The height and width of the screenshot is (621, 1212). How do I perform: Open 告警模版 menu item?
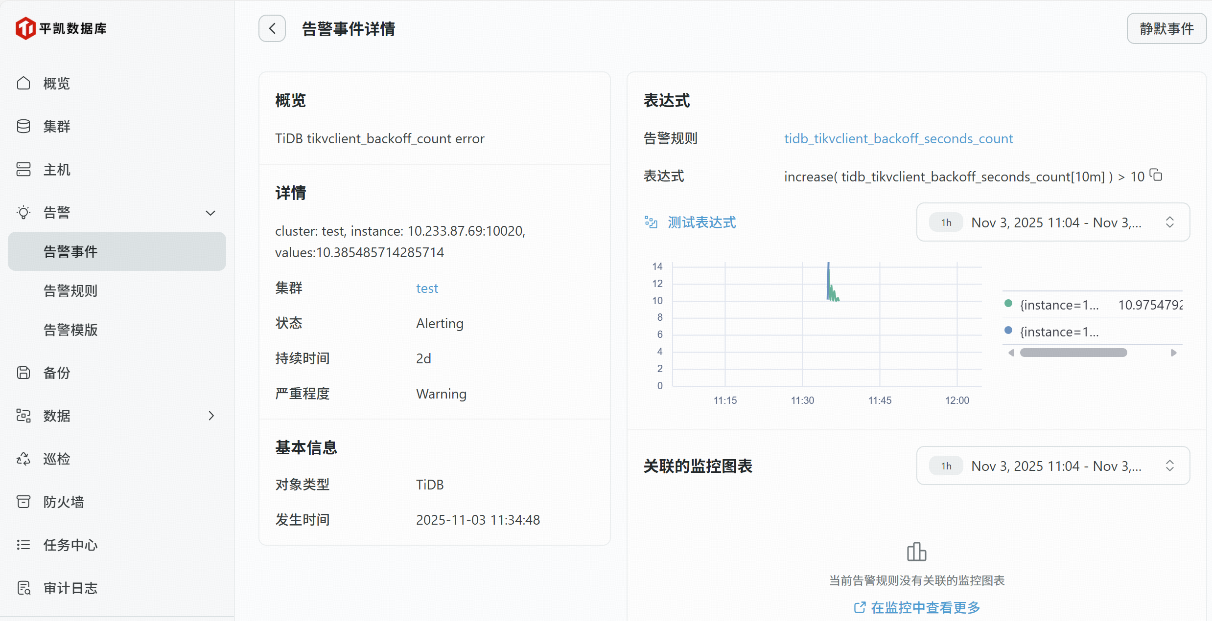click(70, 330)
